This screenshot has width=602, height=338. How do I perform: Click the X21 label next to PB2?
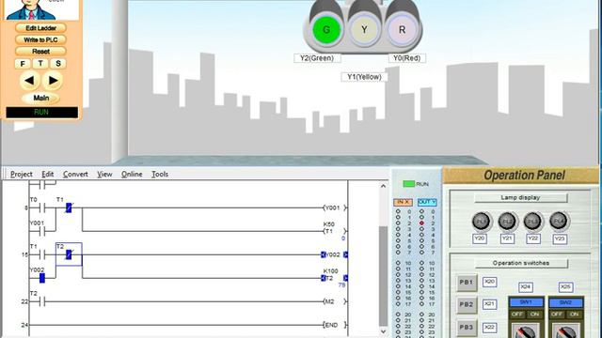pyautogui.click(x=489, y=304)
